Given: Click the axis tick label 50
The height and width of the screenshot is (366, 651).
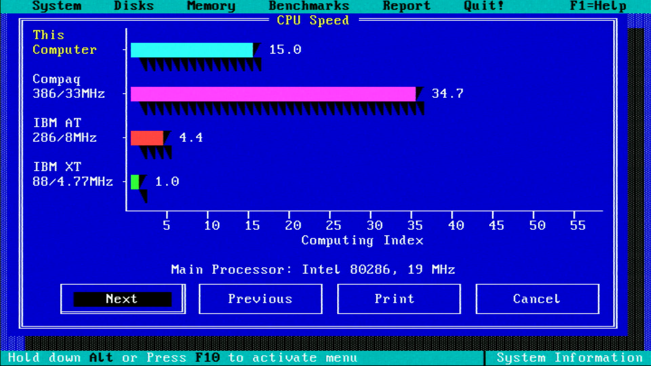Looking at the screenshot, I should tap(537, 225).
